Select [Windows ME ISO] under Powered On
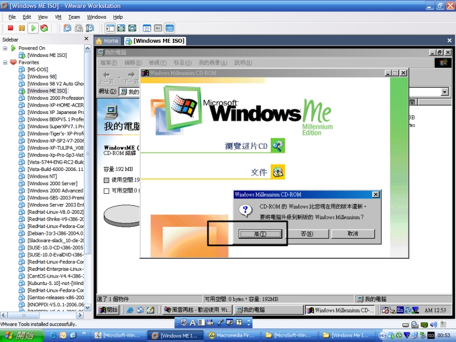This screenshot has height=342, width=456. click(47, 55)
